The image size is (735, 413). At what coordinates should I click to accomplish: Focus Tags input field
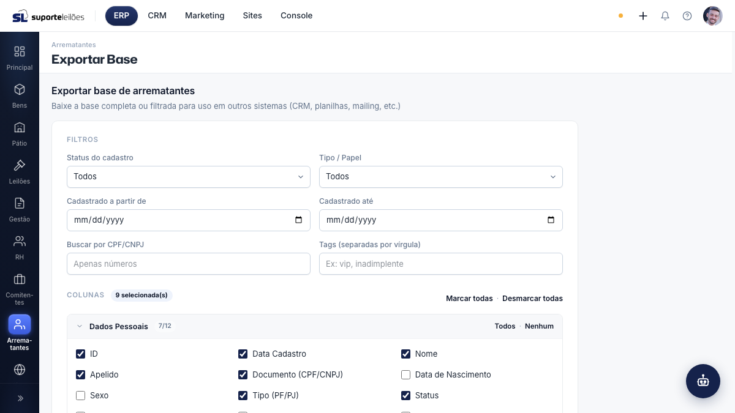coord(441,264)
